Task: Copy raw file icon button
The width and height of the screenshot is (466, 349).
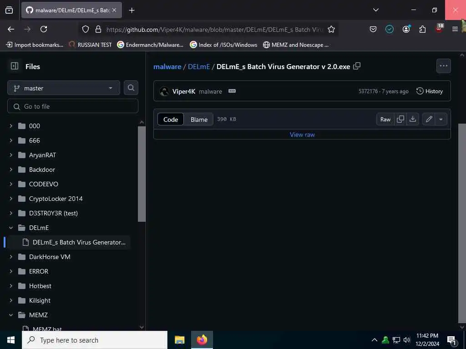Action: tap(400, 120)
